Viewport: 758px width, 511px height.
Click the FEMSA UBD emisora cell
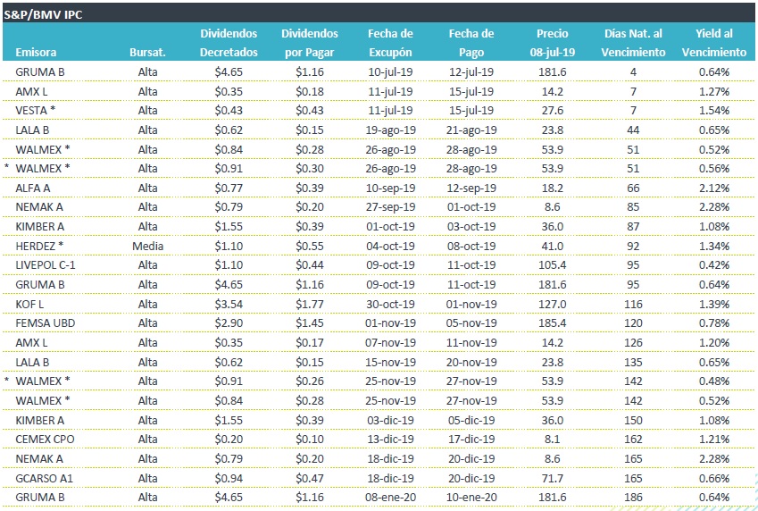(x=46, y=323)
